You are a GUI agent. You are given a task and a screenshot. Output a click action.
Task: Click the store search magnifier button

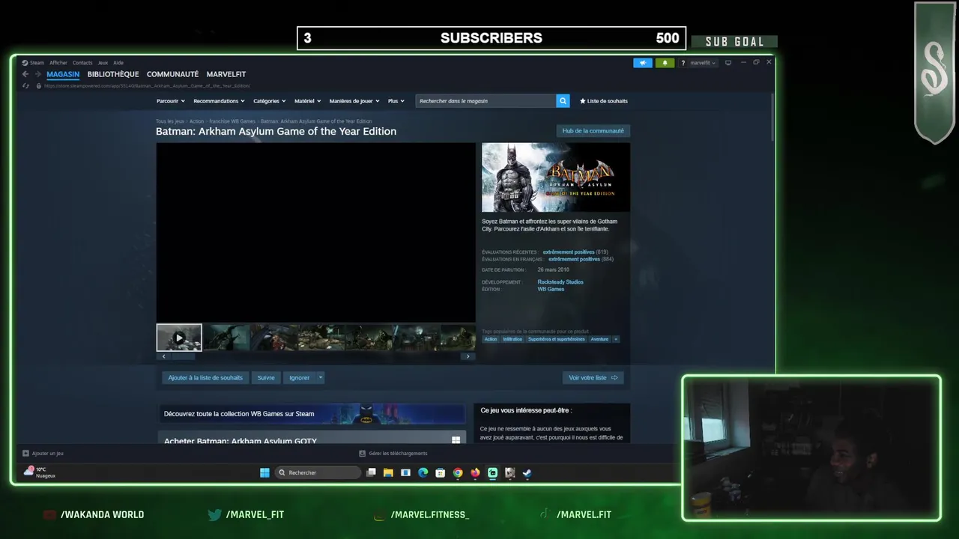pyautogui.click(x=563, y=101)
